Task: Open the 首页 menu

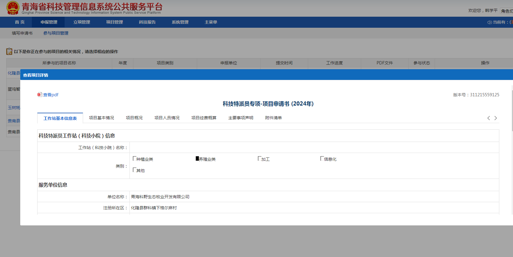Action: coord(20,22)
